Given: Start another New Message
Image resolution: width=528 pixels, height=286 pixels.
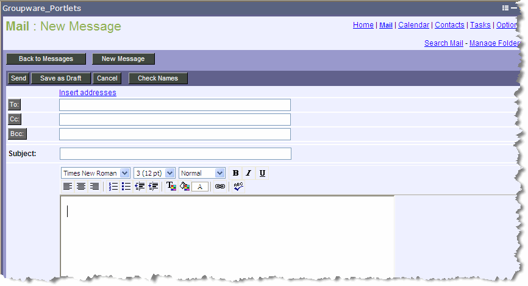Looking at the screenshot, I should coord(123,59).
